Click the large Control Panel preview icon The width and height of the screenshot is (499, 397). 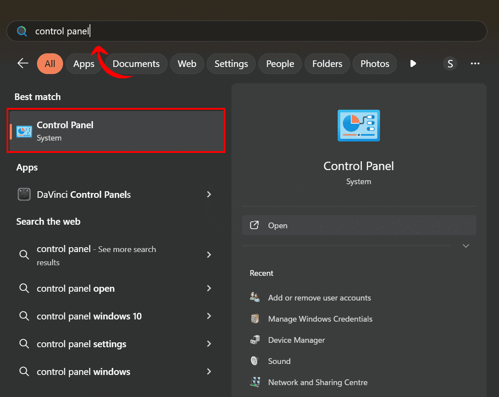click(x=359, y=125)
